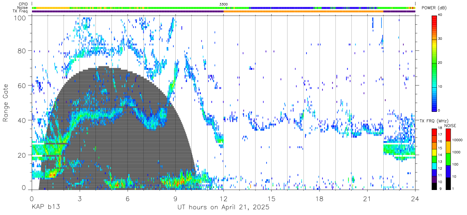467x215 pixels.
Task: Pick the black 9-10 MHz TX FRQ swatch
Action: [x=434, y=186]
